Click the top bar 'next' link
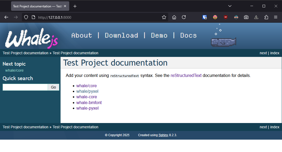Viewport: 282px width, 152px height. click(x=263, y=53)
